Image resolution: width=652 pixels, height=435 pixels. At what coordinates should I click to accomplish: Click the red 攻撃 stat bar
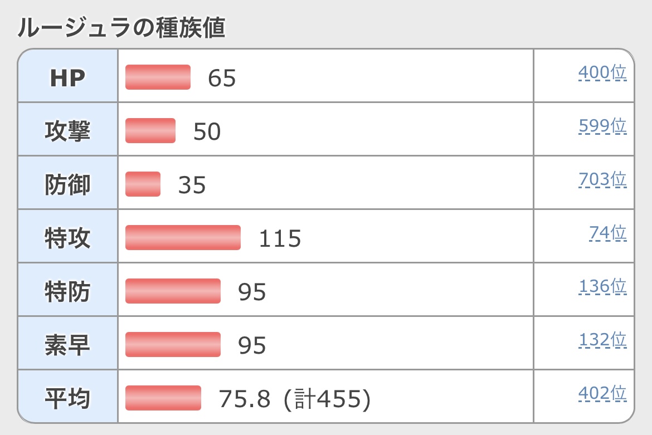click(150, 130)
